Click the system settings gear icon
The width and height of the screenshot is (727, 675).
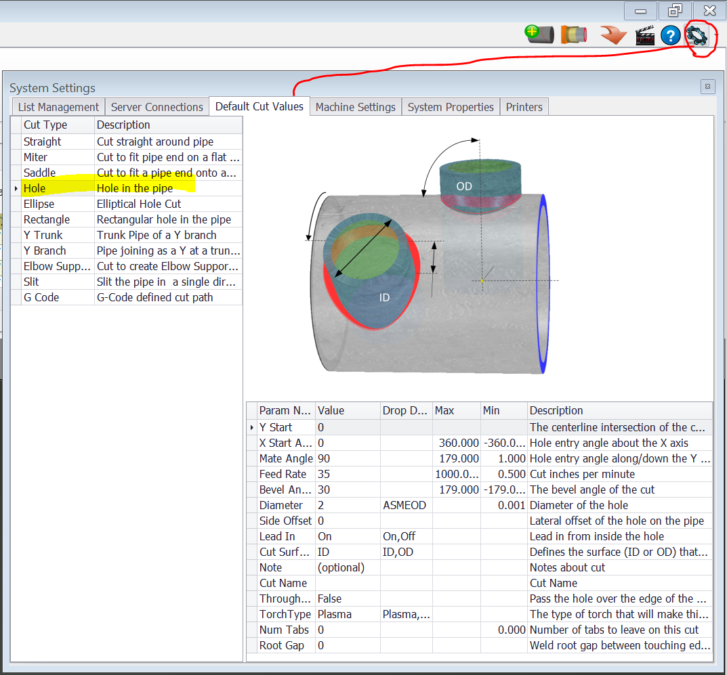[697, 35]
